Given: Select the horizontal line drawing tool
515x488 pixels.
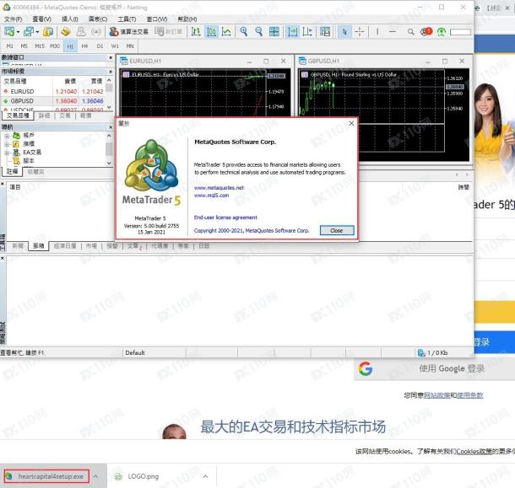Looking at the screenshot, I should point(393,32).
